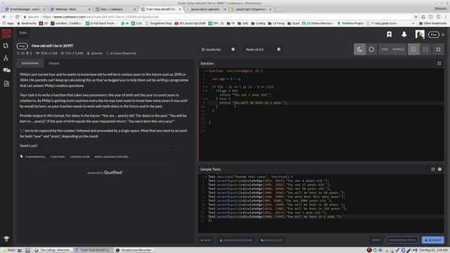The width and height of the screenshot is (450, 253).
Task: Open notifications bell icon
Action: (x=404, y=34)
